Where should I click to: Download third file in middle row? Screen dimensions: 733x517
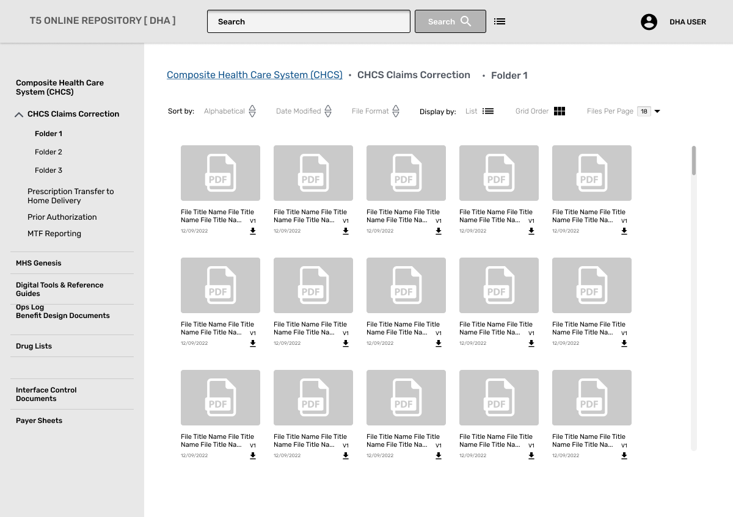(439, 344)
